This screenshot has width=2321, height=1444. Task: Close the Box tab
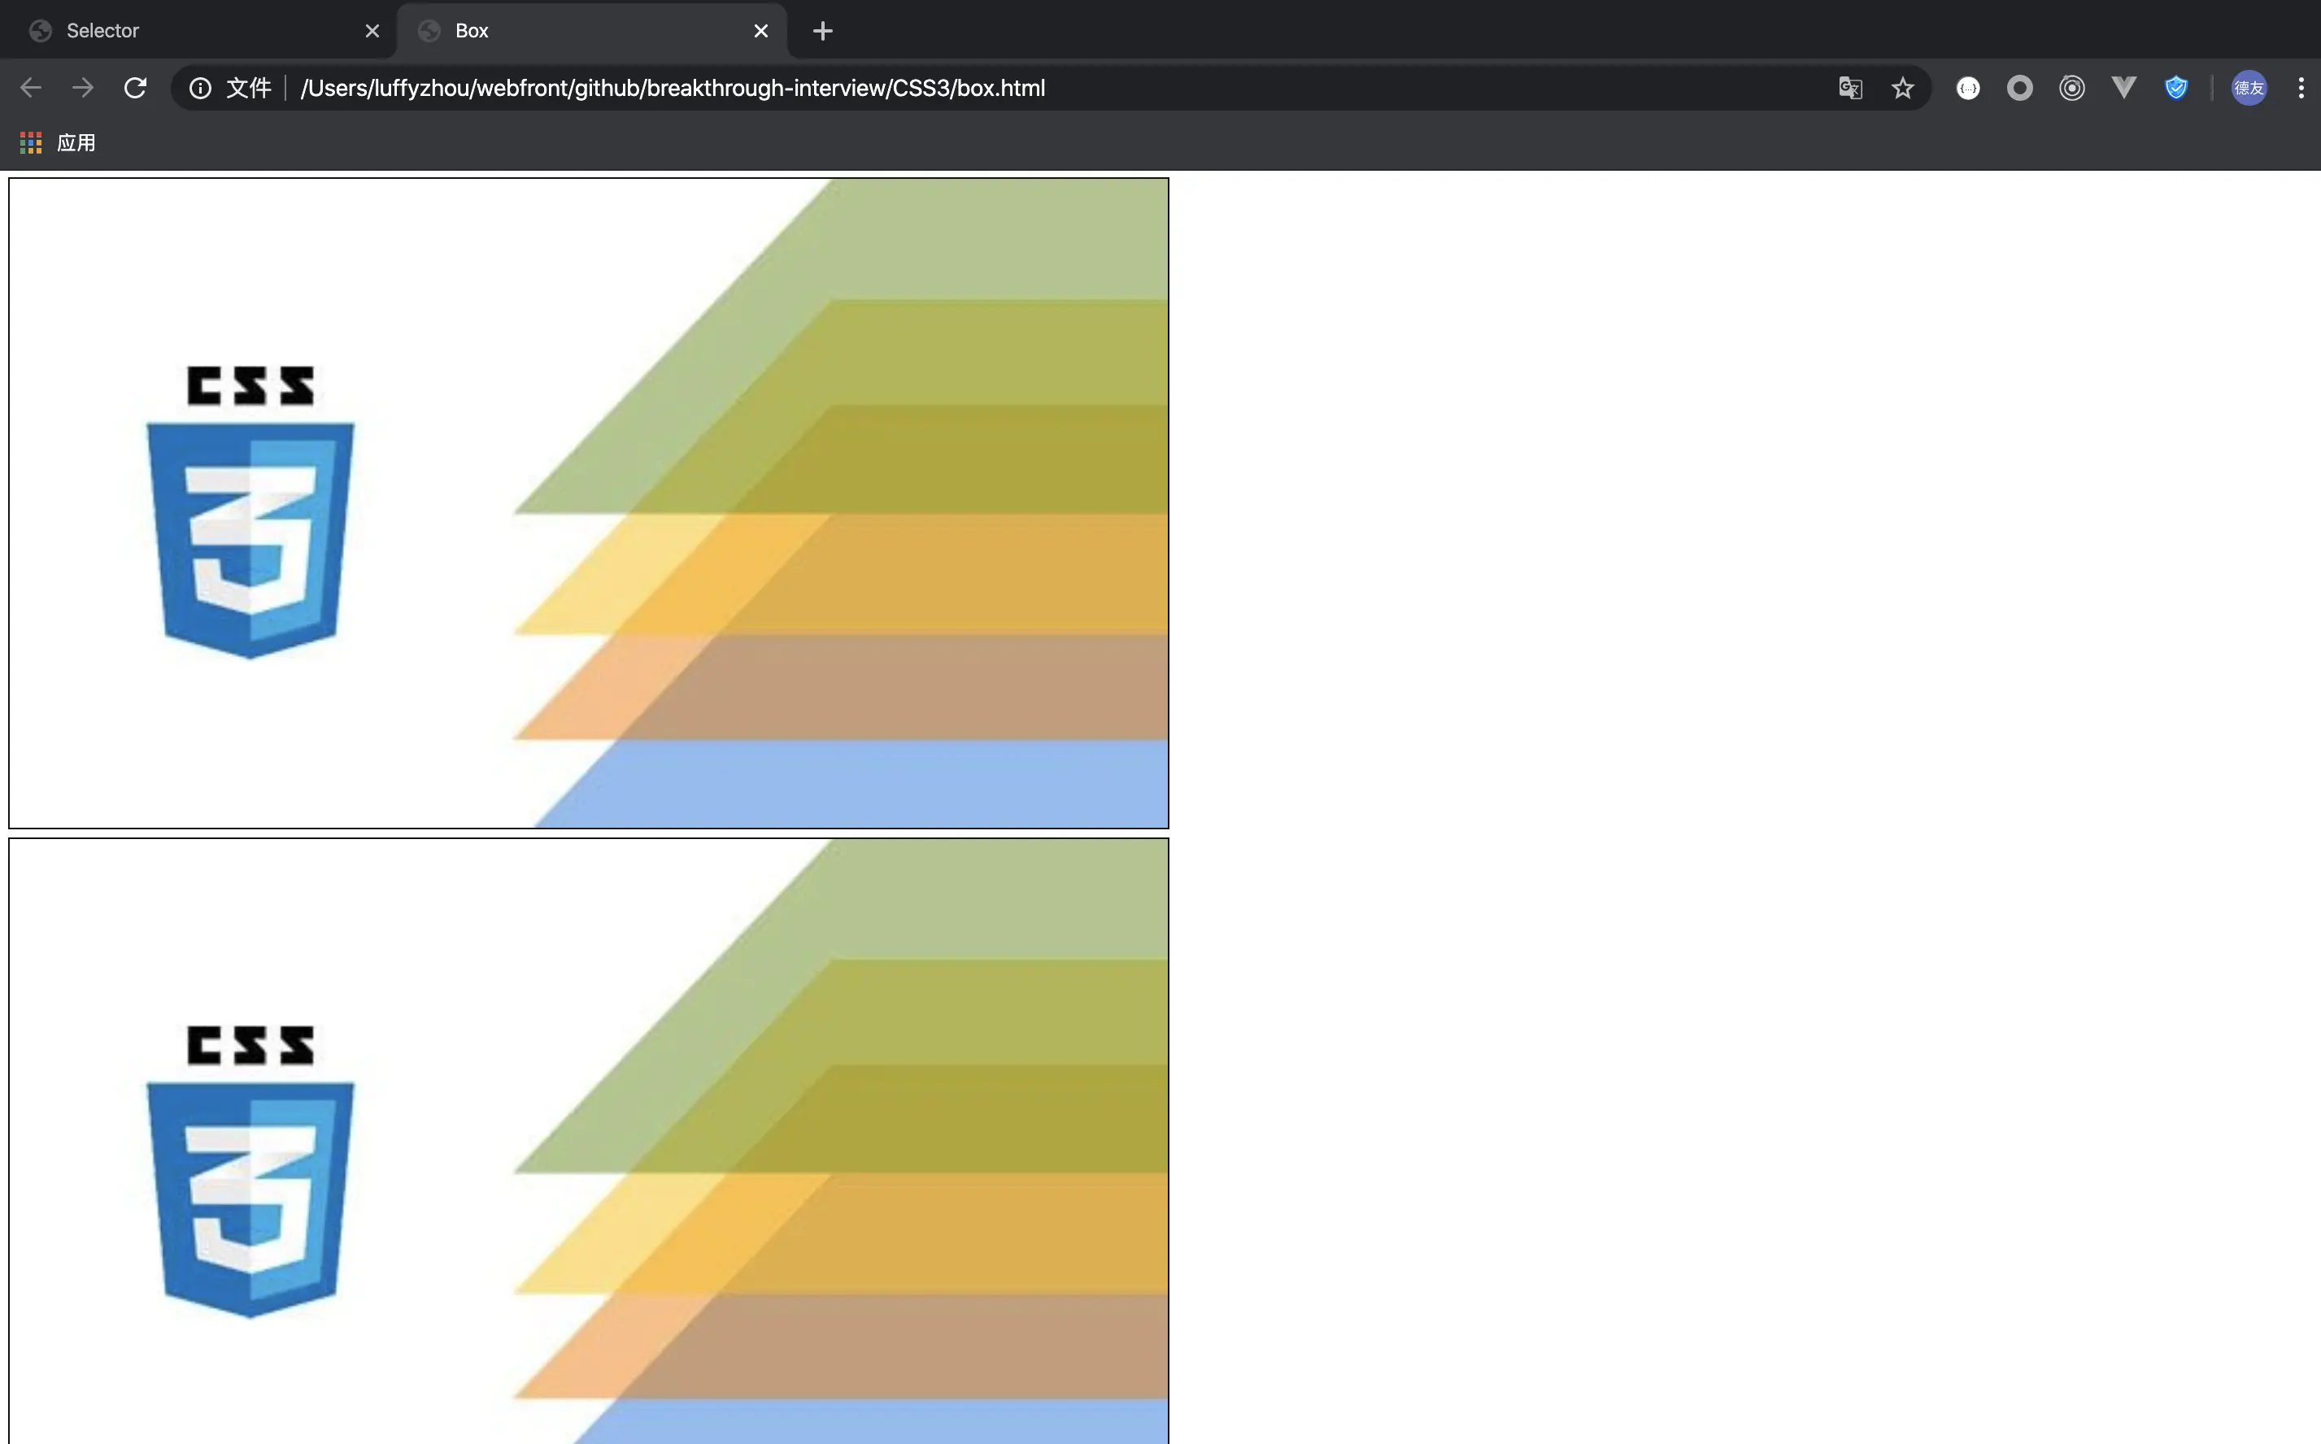(761, 31)
